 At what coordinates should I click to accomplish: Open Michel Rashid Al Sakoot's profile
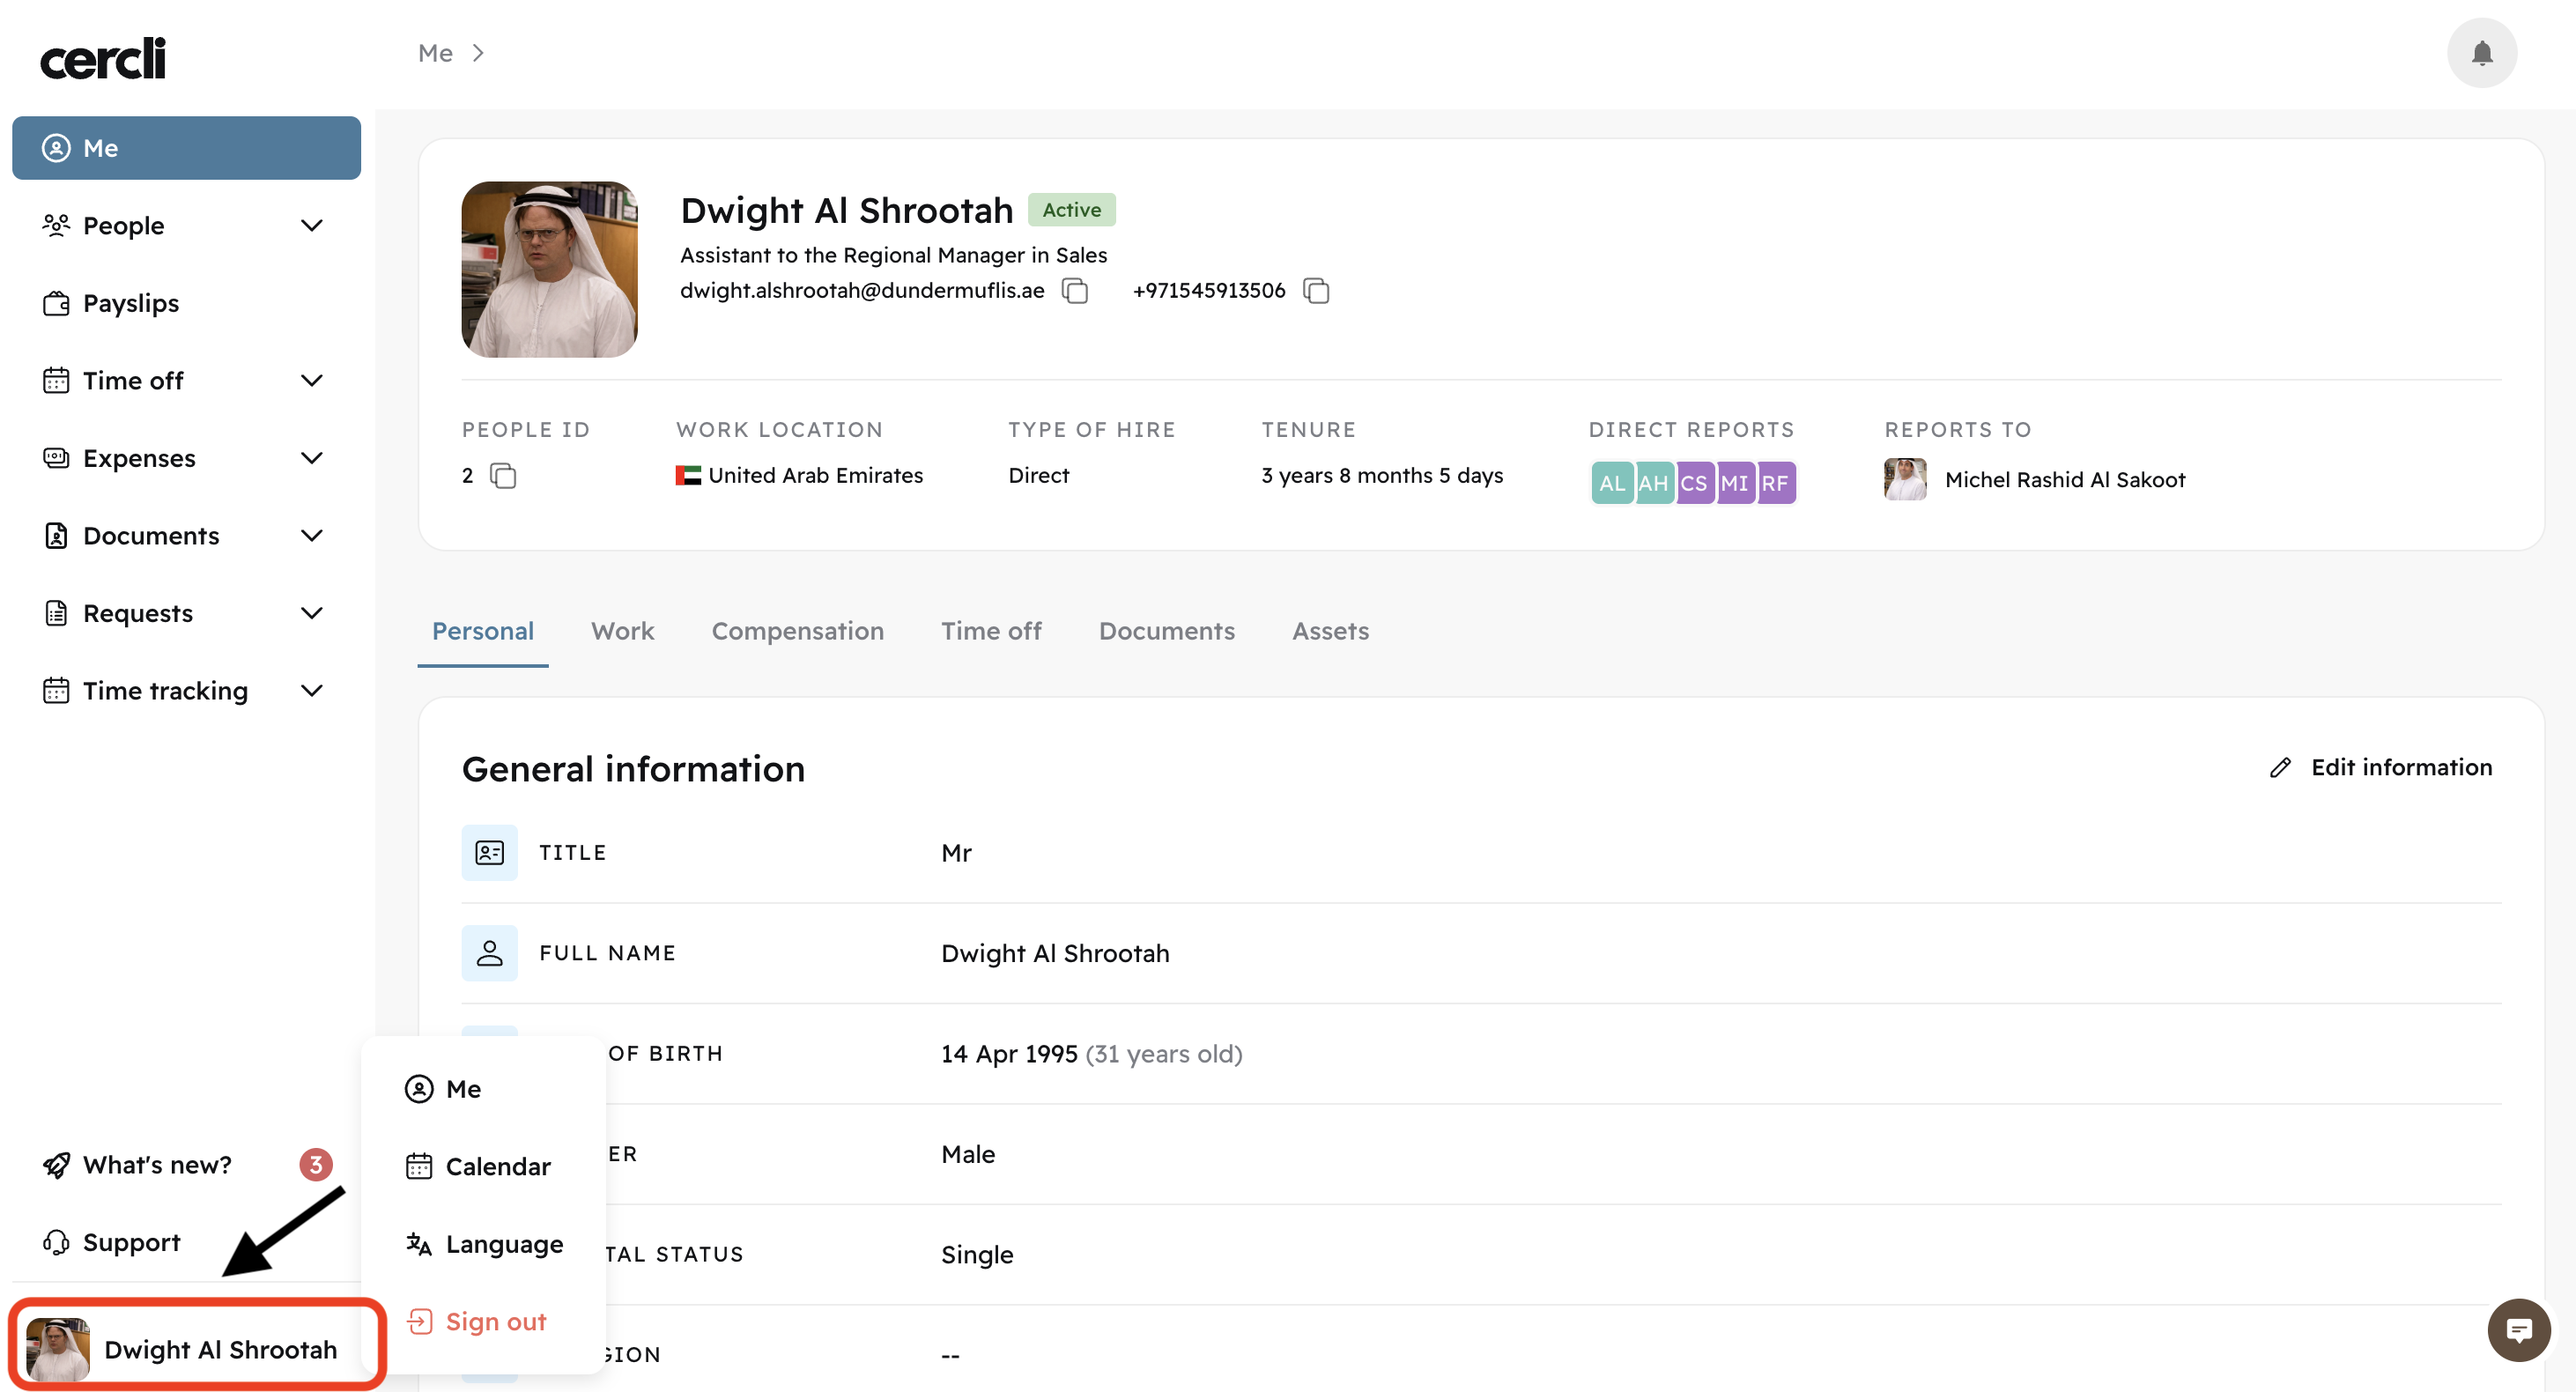[x=2064, y=480]
